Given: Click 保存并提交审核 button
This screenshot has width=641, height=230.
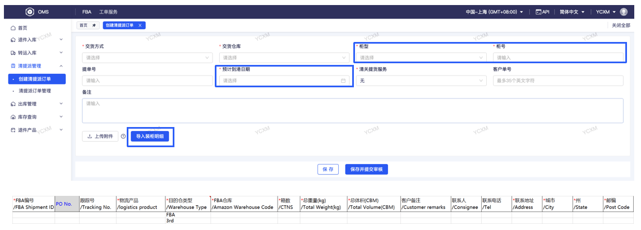Looking at the screenshot, I should click(x=366, y=169).
